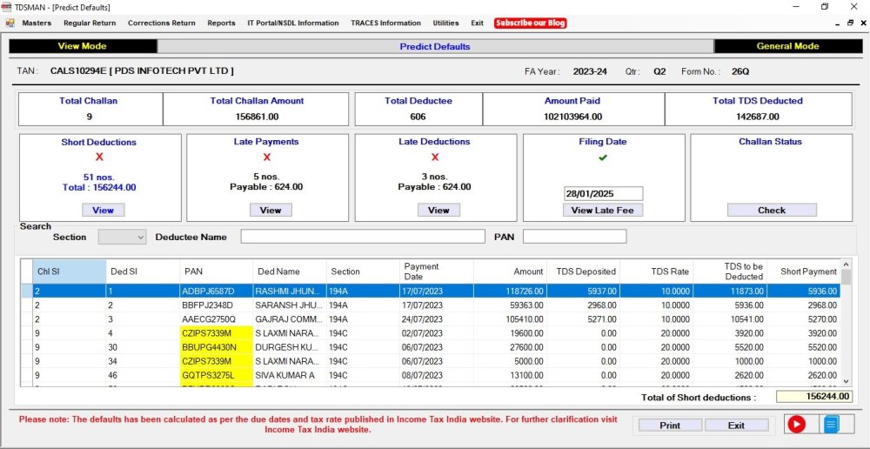Select the row for SARANSH with PAN BBFPJ2348D
Image resolution: width=870 pixels, height=449 pixels.
pos(287,305)
